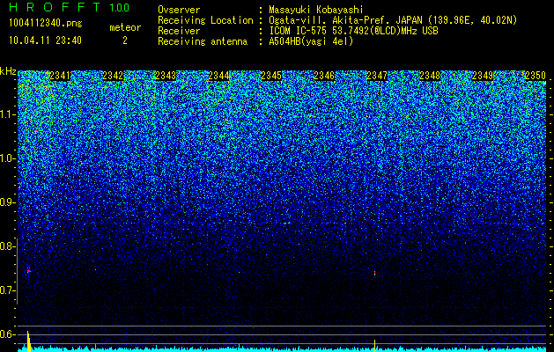Click the red meteor echo near the left edge
This screenshot has height=352, width=554.
click(28, 271)
